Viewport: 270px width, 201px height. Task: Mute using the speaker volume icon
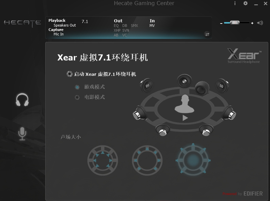pyautogui.click(x=260, y=23)
